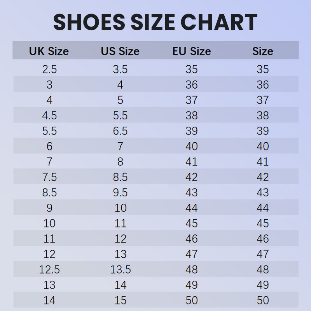Select US Size 9.5 cell
Image resolution: width=311 pixels, height=311 pixels.
pyautogui.click(x=120, y=192)
